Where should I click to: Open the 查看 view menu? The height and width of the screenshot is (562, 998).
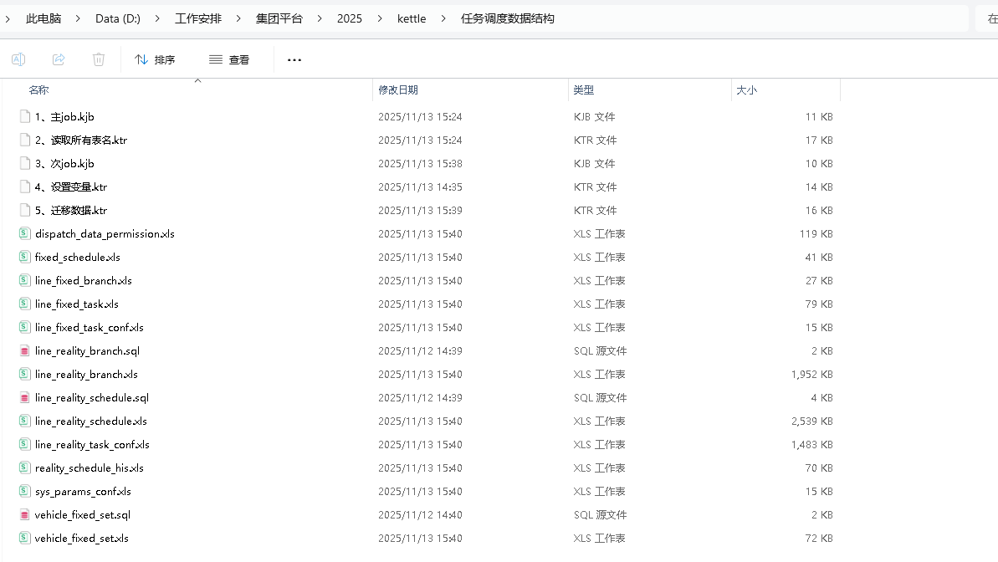229,59
